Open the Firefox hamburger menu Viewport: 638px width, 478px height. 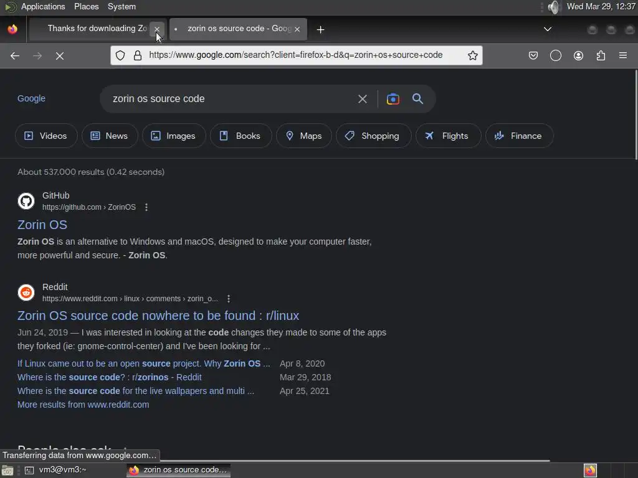tap(623, 55)
